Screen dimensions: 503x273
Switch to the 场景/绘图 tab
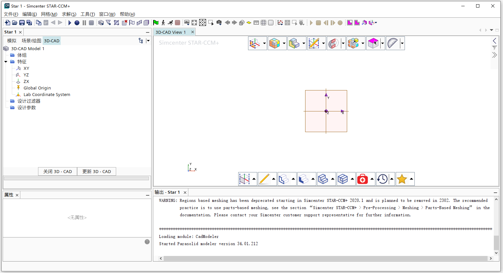tap(31, 41)
